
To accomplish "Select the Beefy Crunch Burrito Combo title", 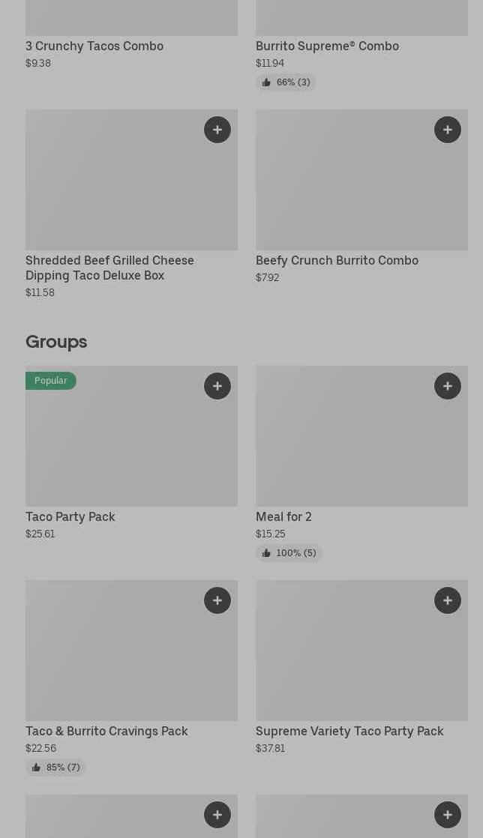I will click(x=337, y=260).
